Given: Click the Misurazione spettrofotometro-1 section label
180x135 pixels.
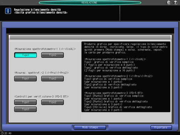Looking at the screenshot, I should (x=45, y=49).
